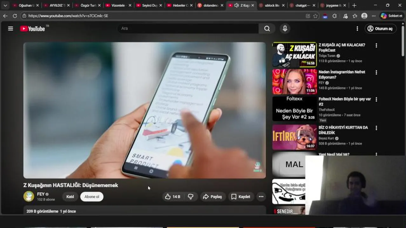Go back with browser back arrow
The height and width of the screenshot is (228, 406).
tap(5, 16)
